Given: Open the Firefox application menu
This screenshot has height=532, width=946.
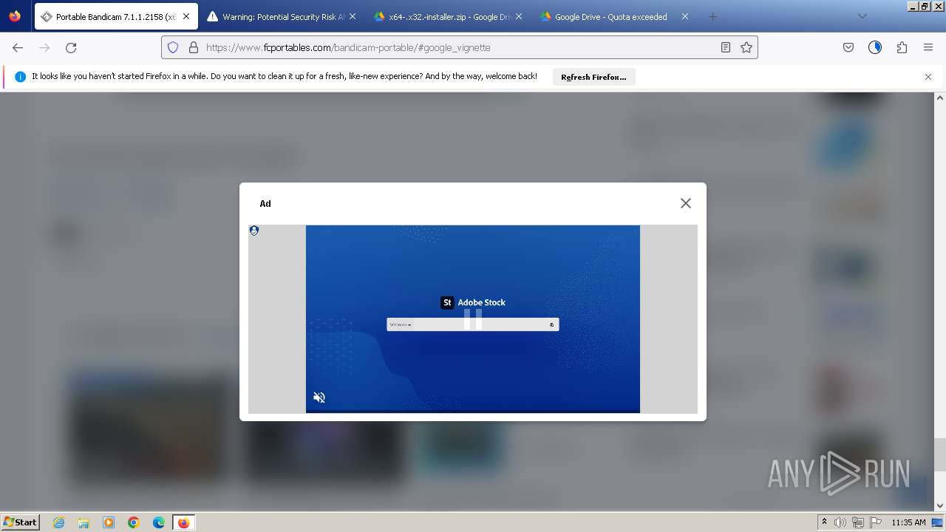Looking at the screenshot, I should coord(928,47).
